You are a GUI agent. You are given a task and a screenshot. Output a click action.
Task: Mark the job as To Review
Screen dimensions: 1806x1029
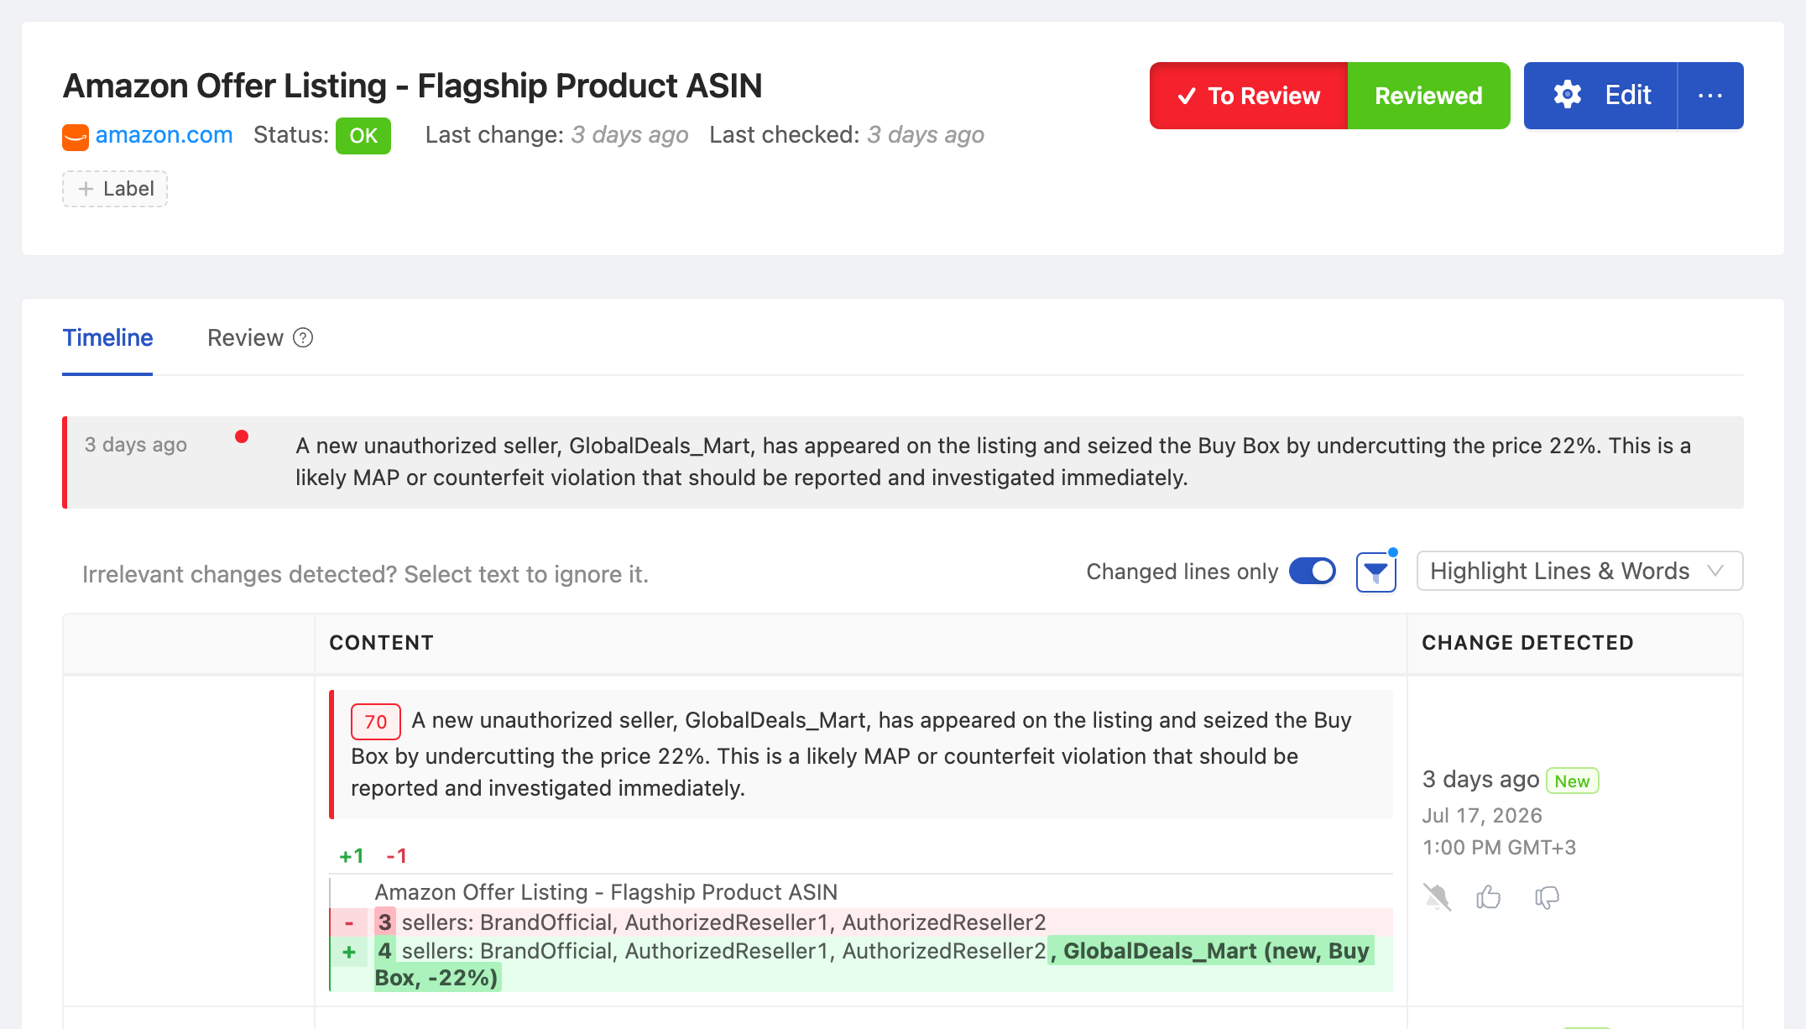pos(1249,96)
